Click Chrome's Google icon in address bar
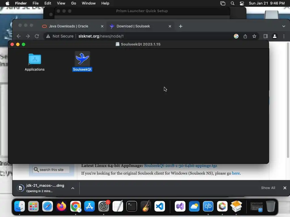 [x=236, y=36]
